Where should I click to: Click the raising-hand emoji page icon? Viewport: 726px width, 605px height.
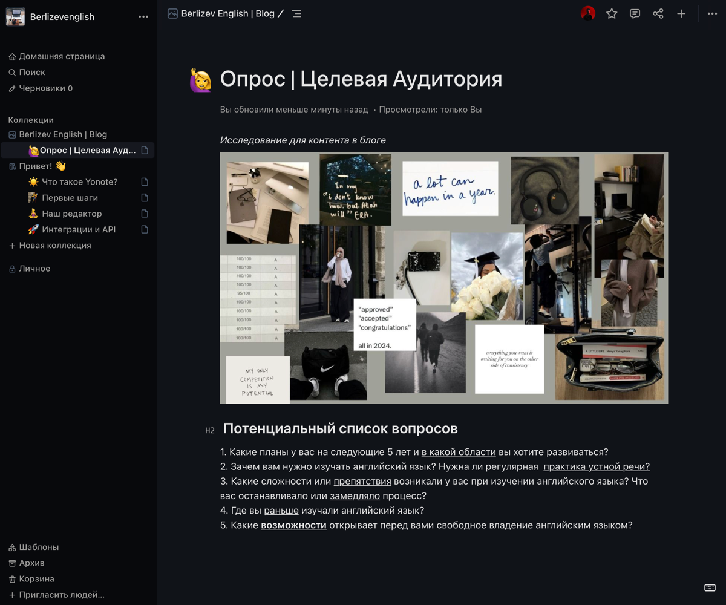coord(201,80)
